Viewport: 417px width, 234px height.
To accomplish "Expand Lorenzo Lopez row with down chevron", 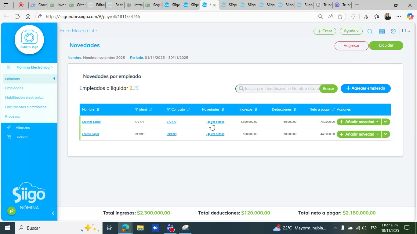I will click(x=386, y=122).
